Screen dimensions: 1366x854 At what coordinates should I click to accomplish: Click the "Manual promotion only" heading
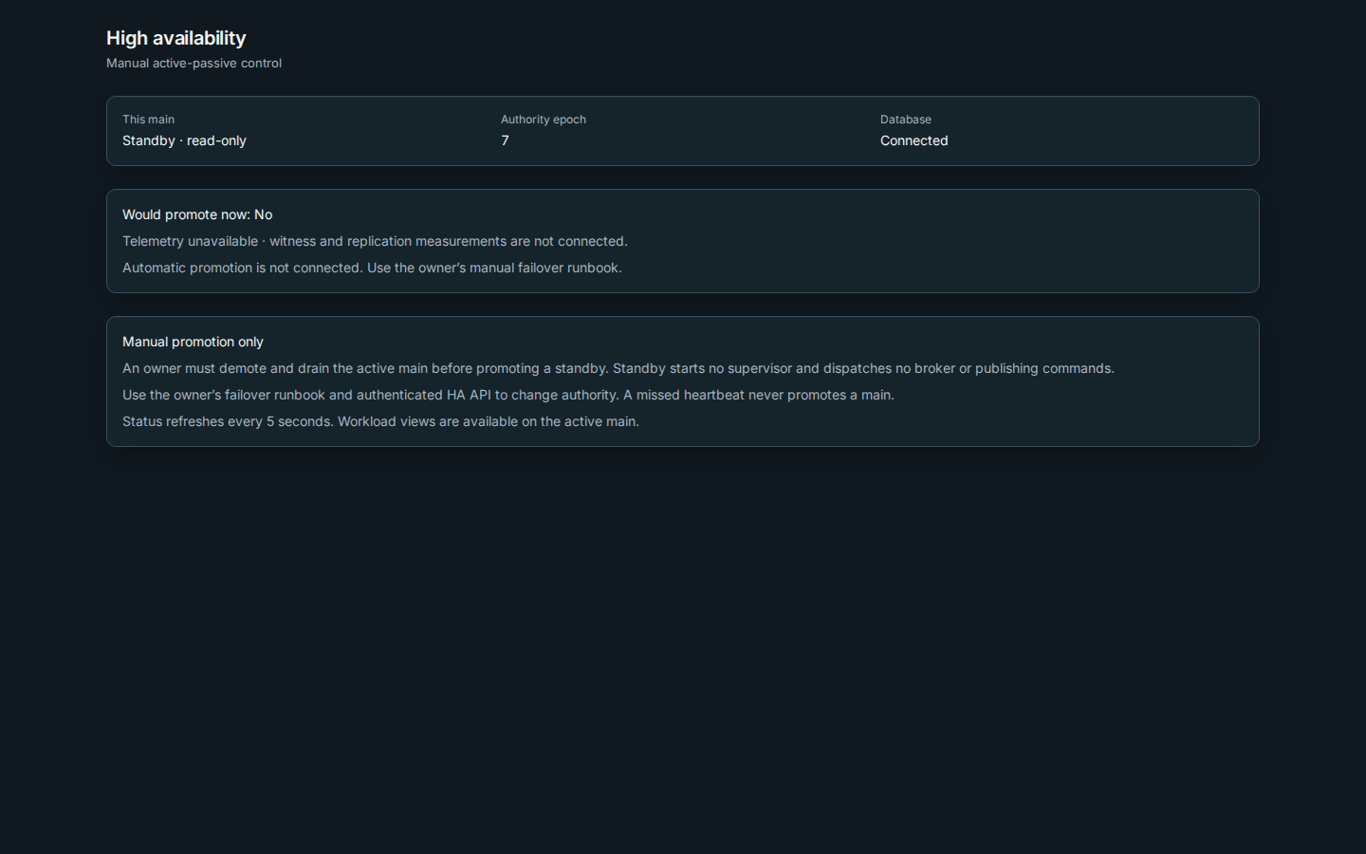click(x=193, y=342)
